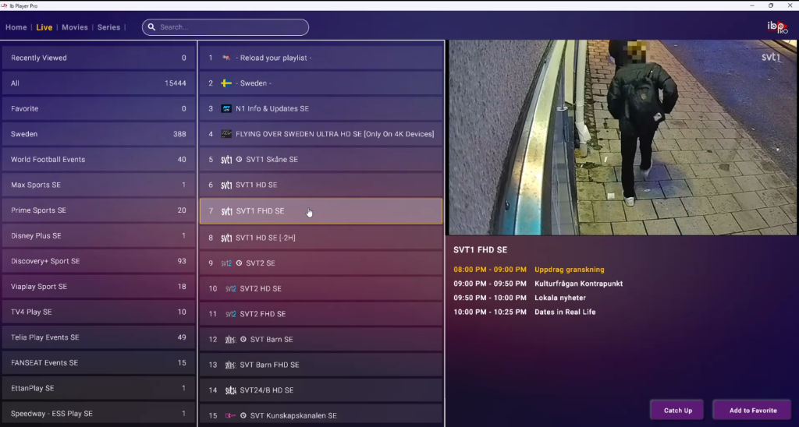The width and height of the screenshot is (799, 427).
Task: Select EttanPlay SE category
Action: (x=98, y=388)
